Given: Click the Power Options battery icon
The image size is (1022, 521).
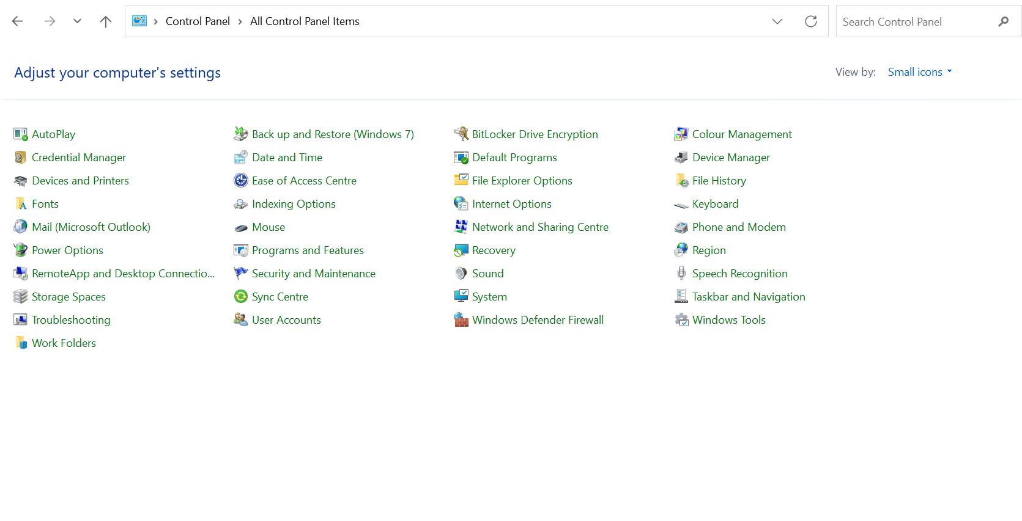Looking at the screenshot, I should click(x=21, y=250).
